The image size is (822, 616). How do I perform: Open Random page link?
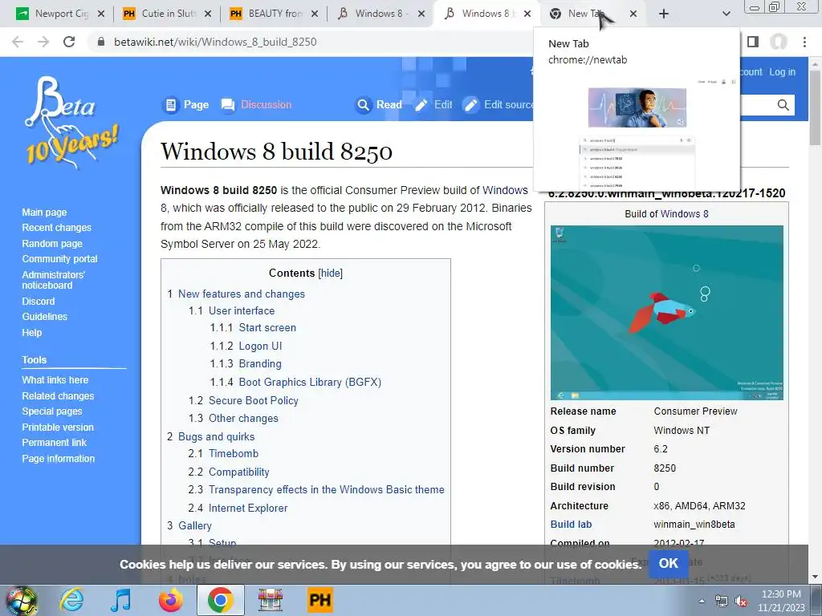[x=52, y=244]
